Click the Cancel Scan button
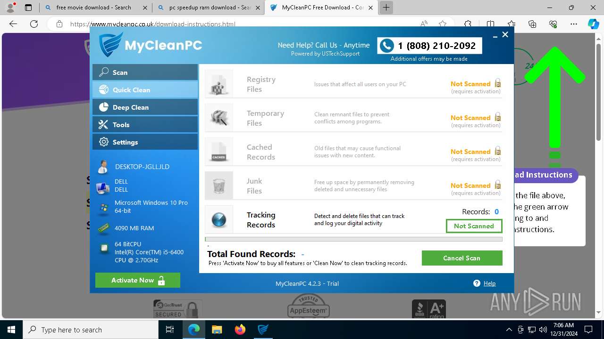 click(462, 258)
